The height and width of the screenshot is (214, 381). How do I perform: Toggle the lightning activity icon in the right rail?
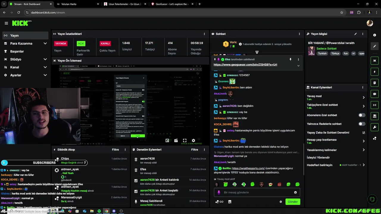point(374,72)
